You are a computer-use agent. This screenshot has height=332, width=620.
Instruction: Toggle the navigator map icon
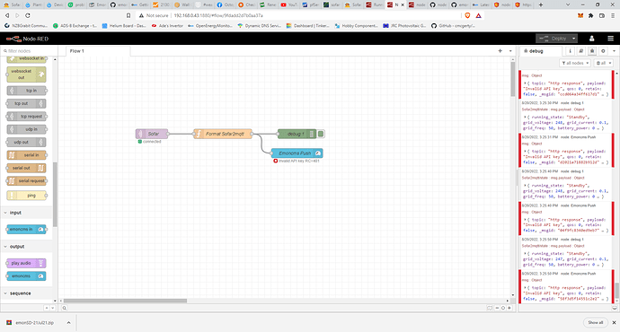click(490, 308)
